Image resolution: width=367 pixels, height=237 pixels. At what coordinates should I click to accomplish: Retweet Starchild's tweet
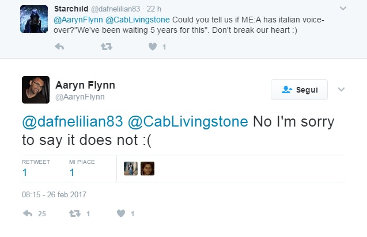coord(106,47)
